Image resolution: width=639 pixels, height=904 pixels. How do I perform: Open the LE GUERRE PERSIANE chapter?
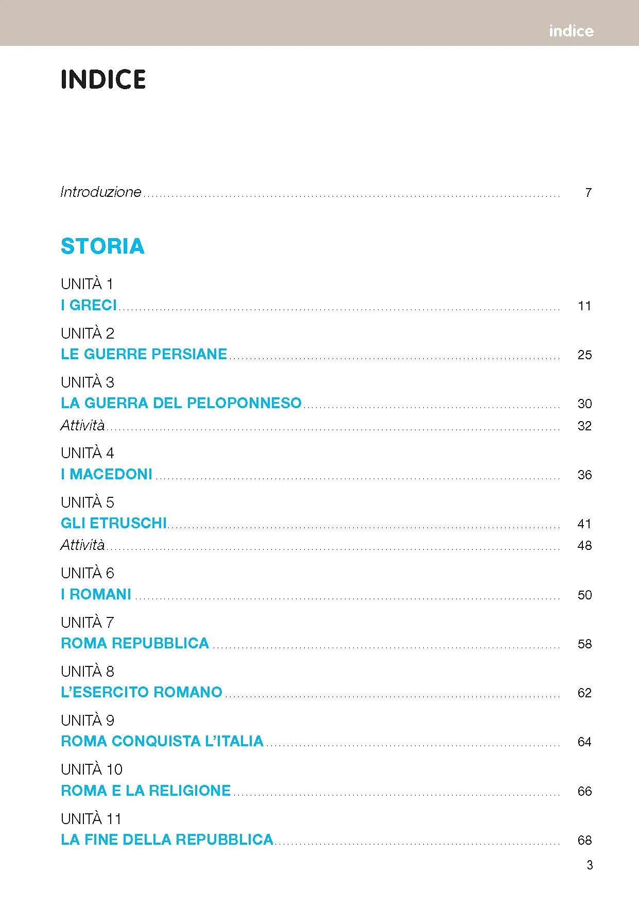(144, 354)
